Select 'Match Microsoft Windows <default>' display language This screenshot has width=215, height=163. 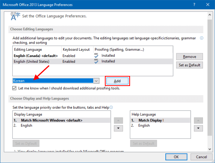[62, 120]
